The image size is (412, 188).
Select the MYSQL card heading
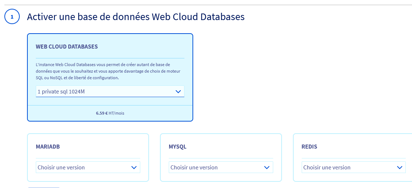click(178, 147)
